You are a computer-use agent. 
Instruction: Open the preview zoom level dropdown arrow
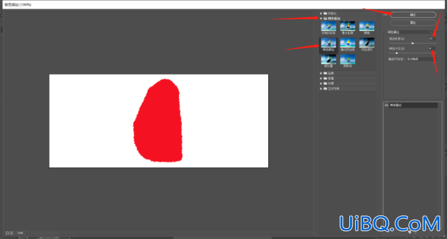point(29,233)
